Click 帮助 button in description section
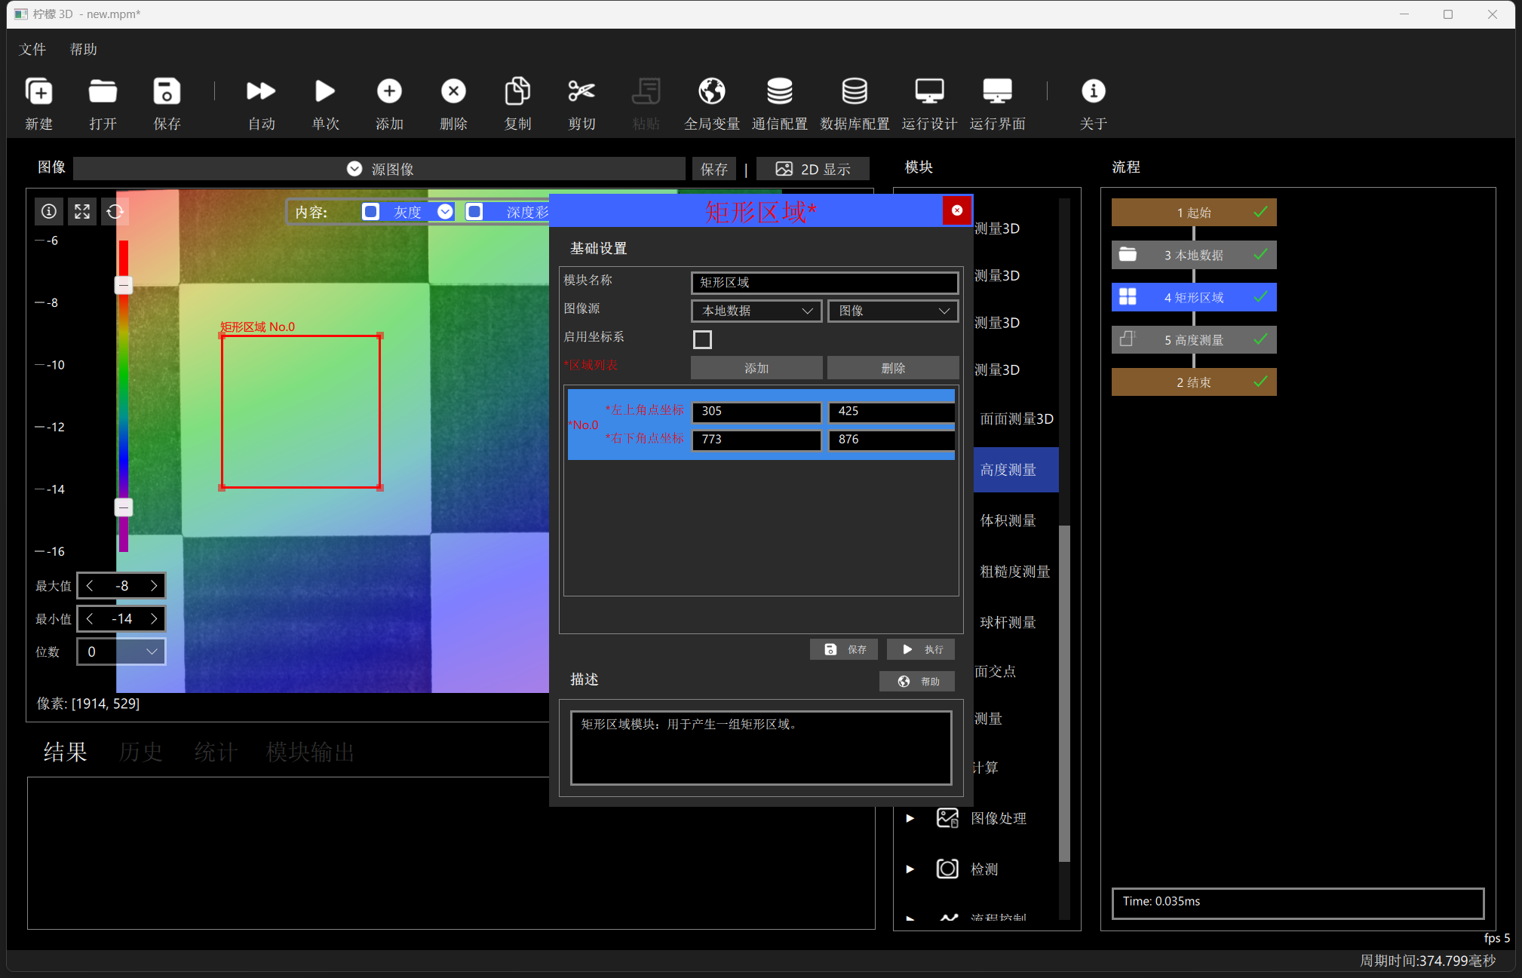This screenshot has height=978, width=1522. pyautogui.click(x=917, y=681)
